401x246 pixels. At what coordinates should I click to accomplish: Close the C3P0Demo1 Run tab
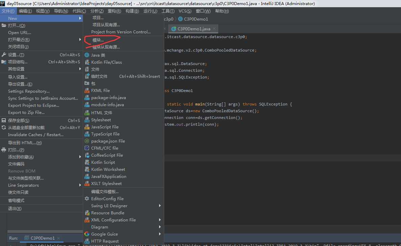pos(58,238)
